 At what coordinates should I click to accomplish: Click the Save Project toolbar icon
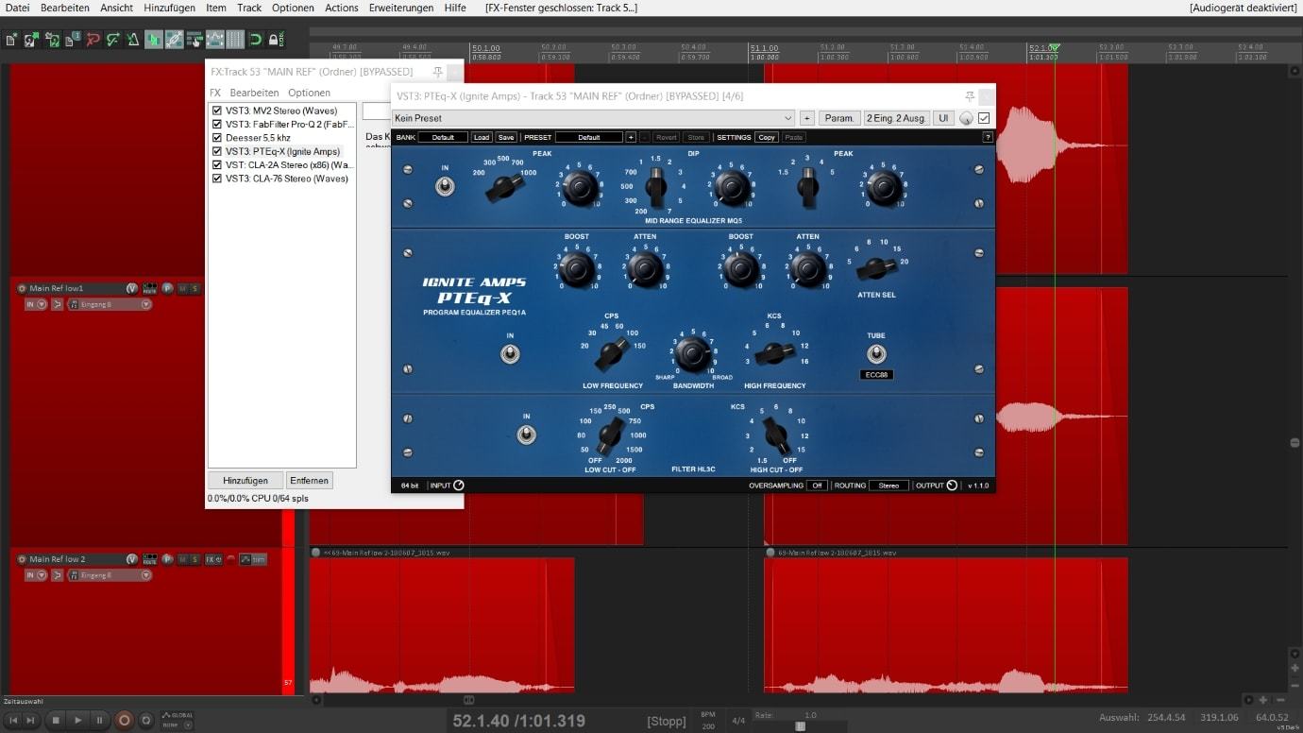coord(53,40)
